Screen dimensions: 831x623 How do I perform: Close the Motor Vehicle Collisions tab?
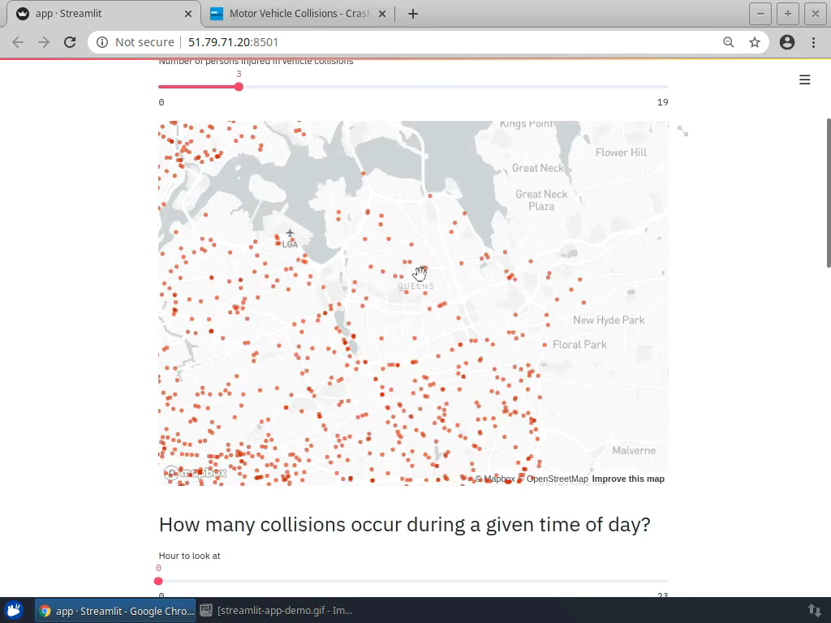click(x=382, y=14)
